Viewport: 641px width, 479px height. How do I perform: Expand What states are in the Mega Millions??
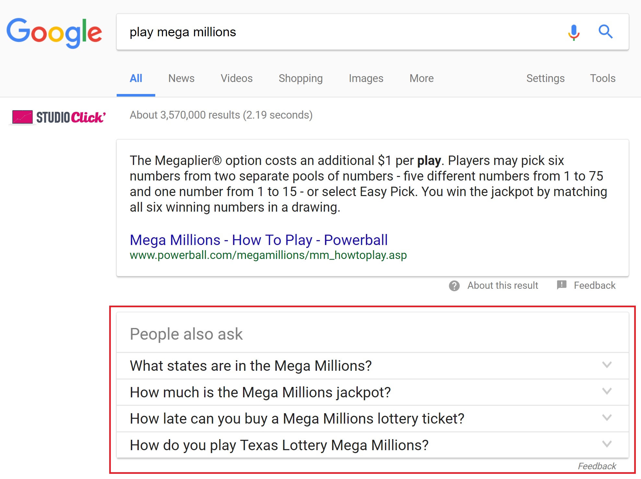click(x=373, y=366)
